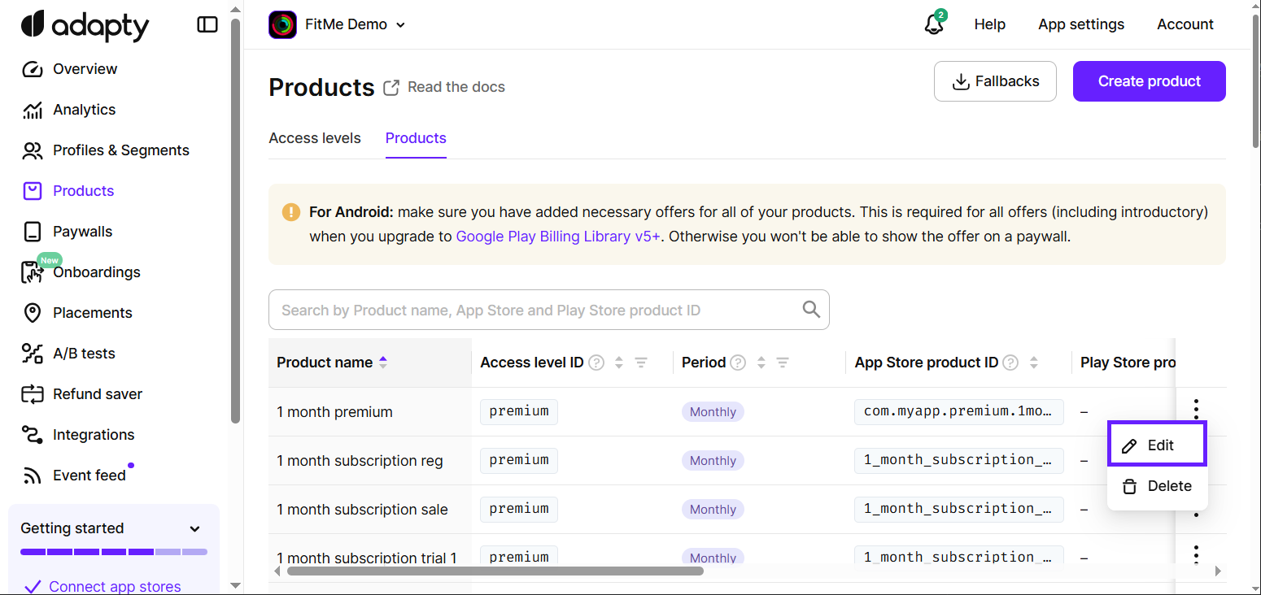The image size is (1261, 595).
Task: Open three-dot menu for 1 month subscription trial
Action: [1195, 554]
